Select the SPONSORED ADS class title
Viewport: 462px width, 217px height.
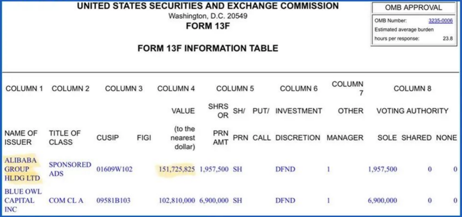70,169
